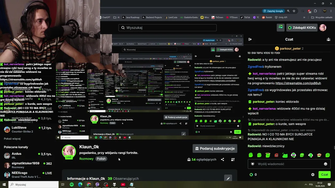Open chat settings gear
Viewport: 335px width, 188px height.
coord(313,175)
